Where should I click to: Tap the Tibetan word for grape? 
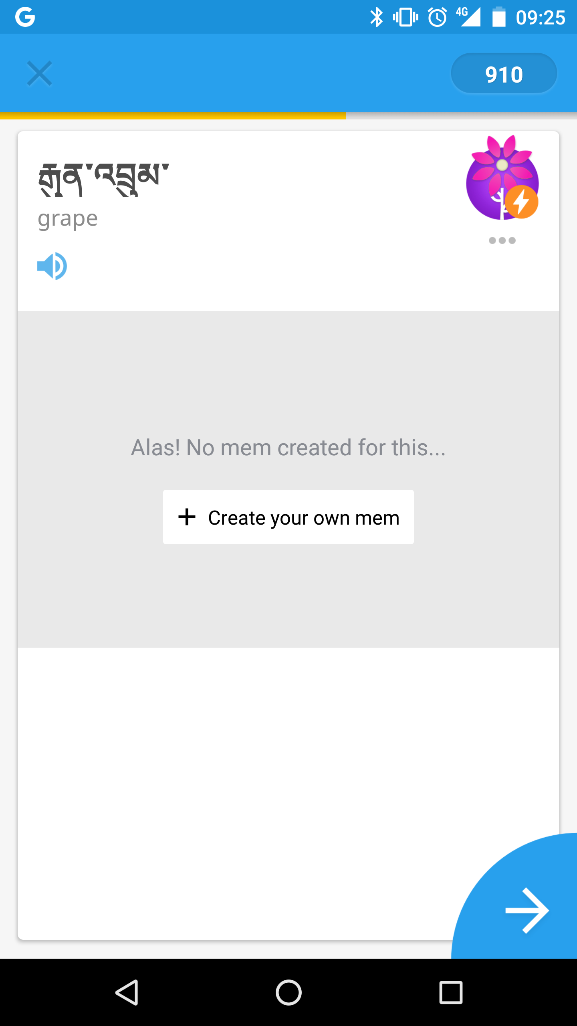pos(104,179)
